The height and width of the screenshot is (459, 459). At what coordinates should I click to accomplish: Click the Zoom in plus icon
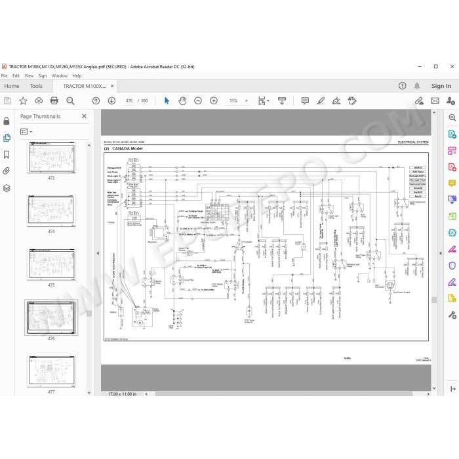pyautogui.click(x=214, y=101)
